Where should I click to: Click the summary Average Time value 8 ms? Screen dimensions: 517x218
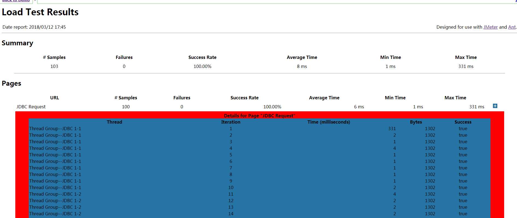coord(302,66)
